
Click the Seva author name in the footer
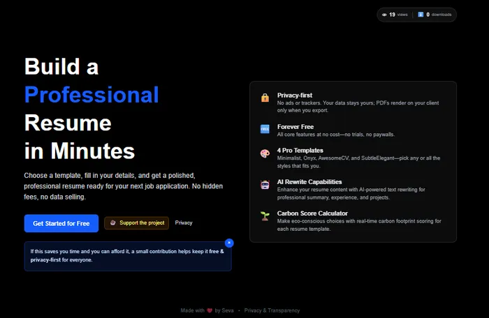click(228, 310)
